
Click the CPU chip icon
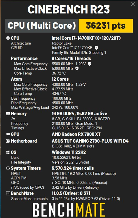[8, 38]
